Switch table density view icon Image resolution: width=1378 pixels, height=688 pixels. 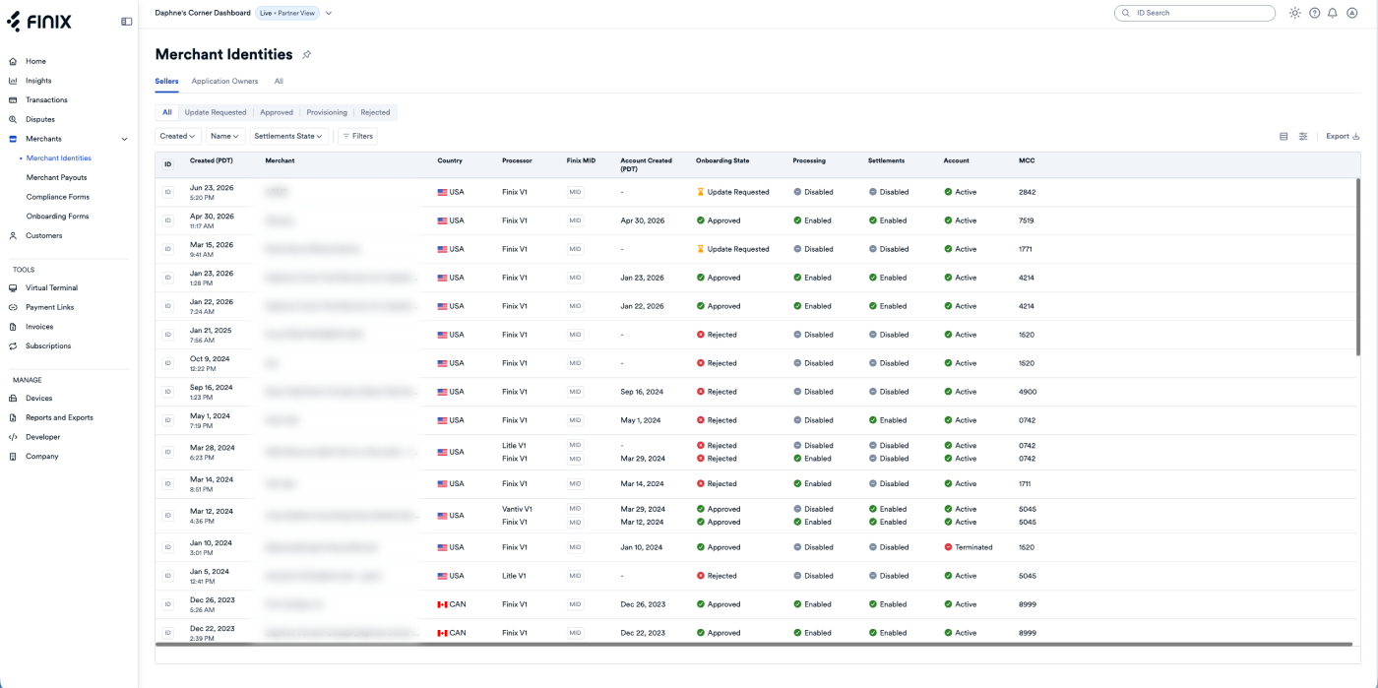(1284, 136)
